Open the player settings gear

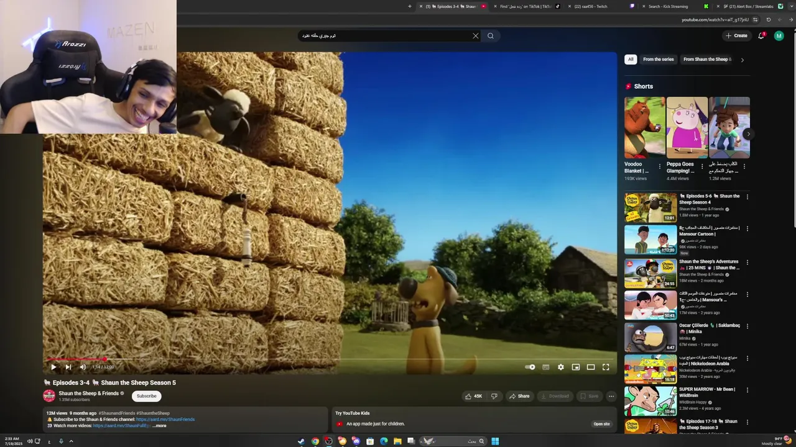560,367
